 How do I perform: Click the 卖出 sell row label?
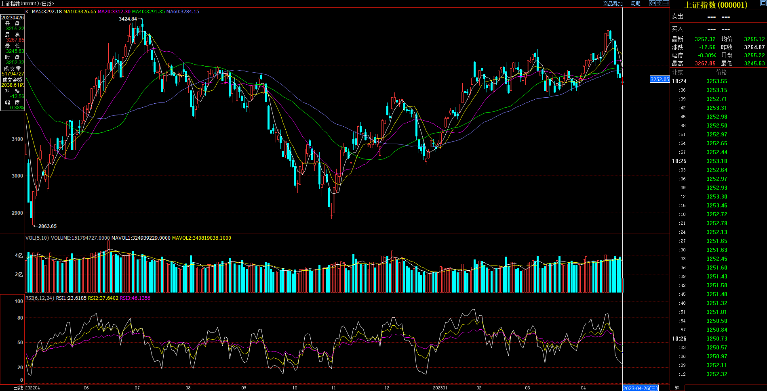(x=678, y=17)
